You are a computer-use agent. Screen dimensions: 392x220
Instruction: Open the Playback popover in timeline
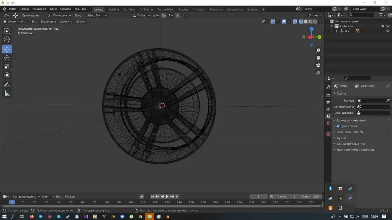[x=26, y=197]
